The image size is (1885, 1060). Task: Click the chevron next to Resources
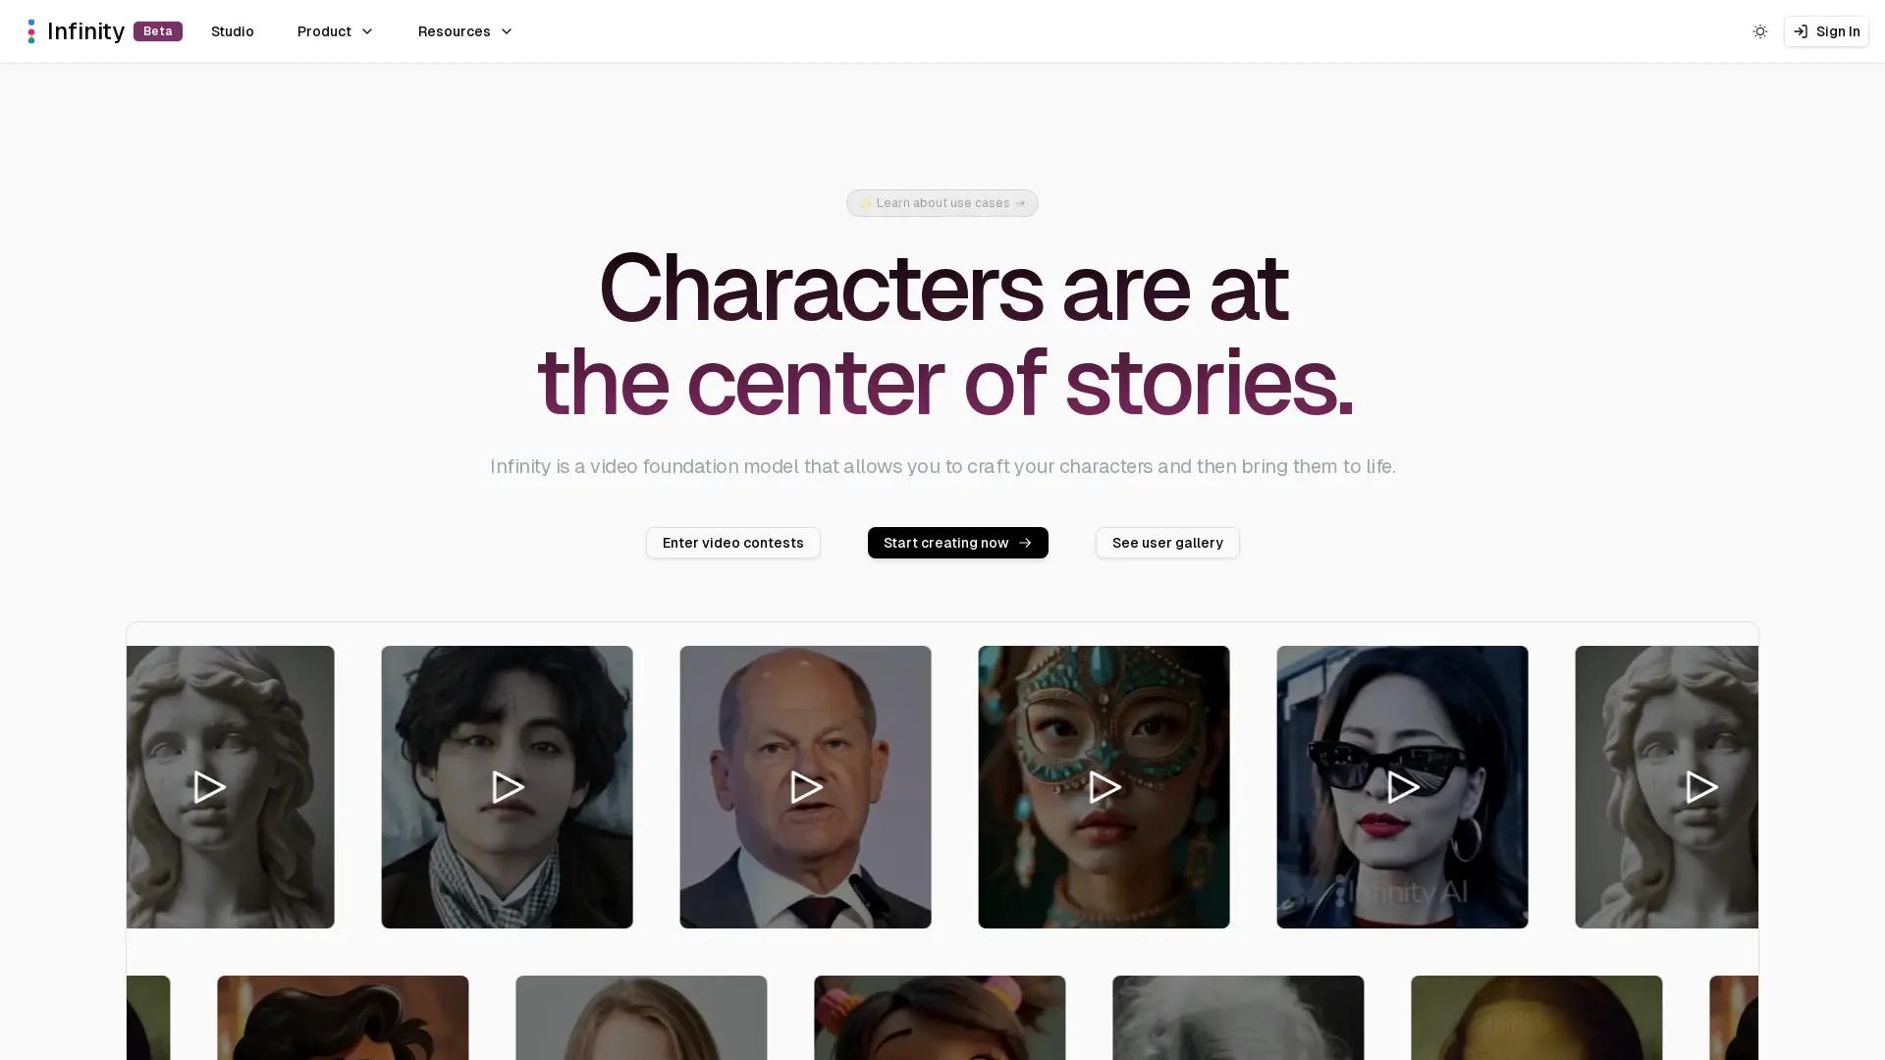(507, 31)
